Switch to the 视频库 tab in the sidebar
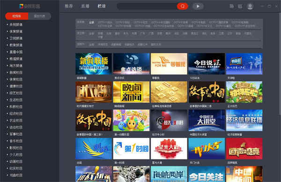Image resolution: width=281 pixels, height=182 pixels. pyautogui.click(x=17, y=16)
